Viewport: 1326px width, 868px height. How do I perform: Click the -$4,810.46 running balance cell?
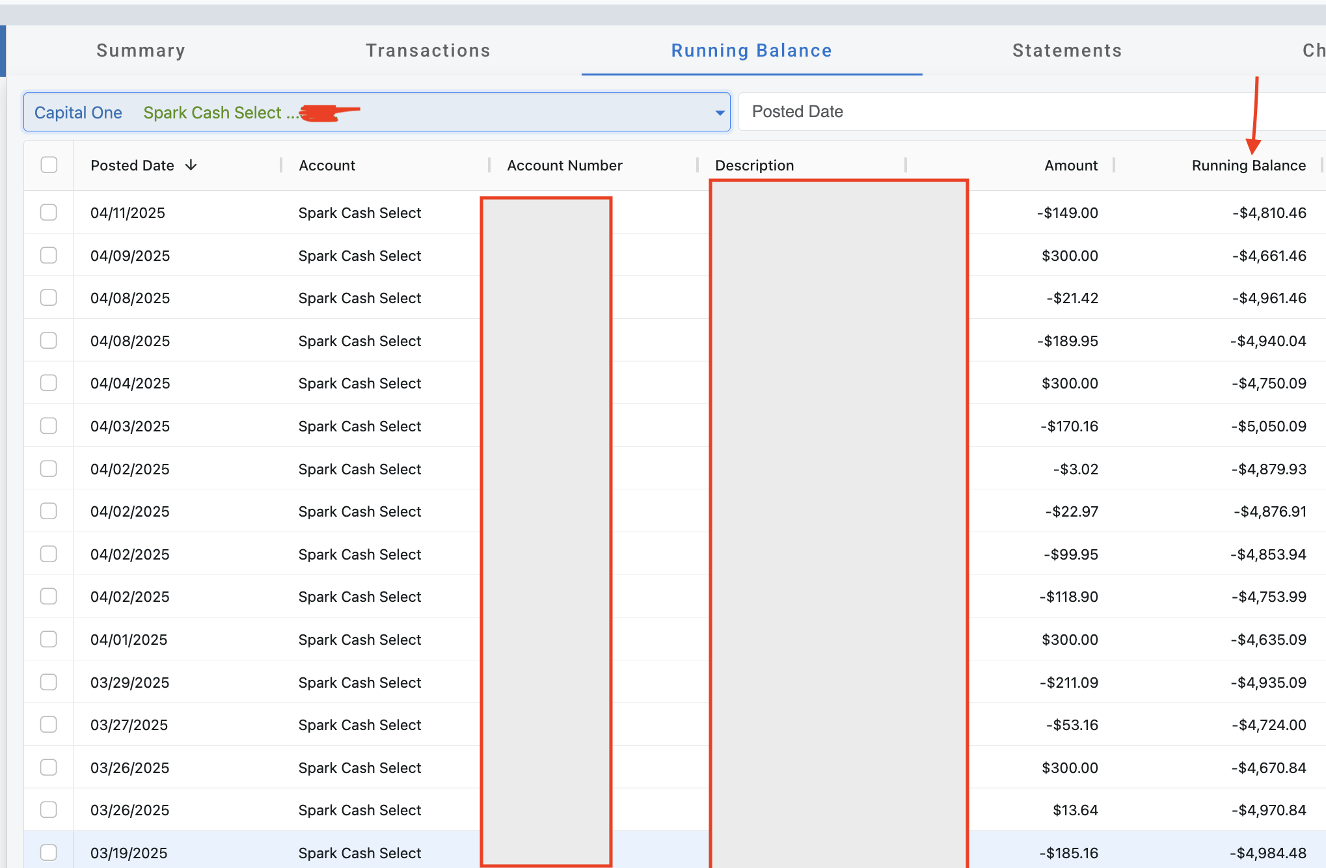point(1269,213)
